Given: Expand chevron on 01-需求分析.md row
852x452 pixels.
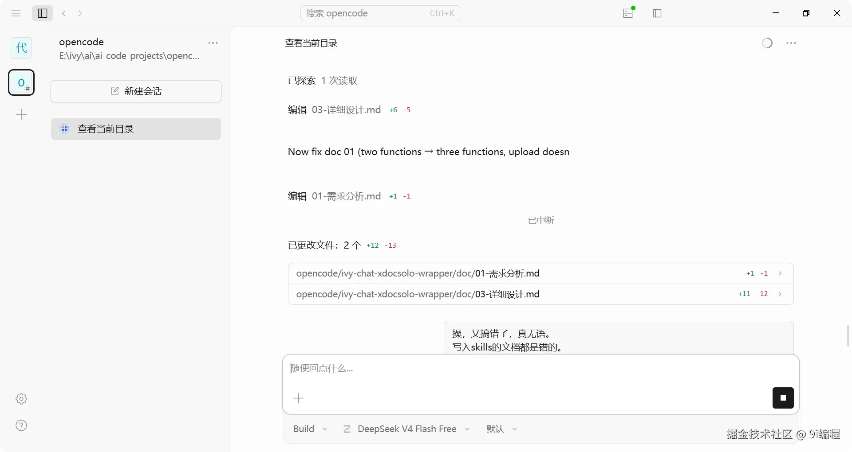Looking at the screenshot, I should coord(780,273).
